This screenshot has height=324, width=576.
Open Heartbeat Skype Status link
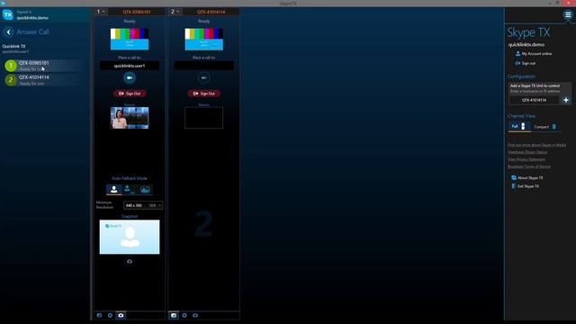point(527,152)
